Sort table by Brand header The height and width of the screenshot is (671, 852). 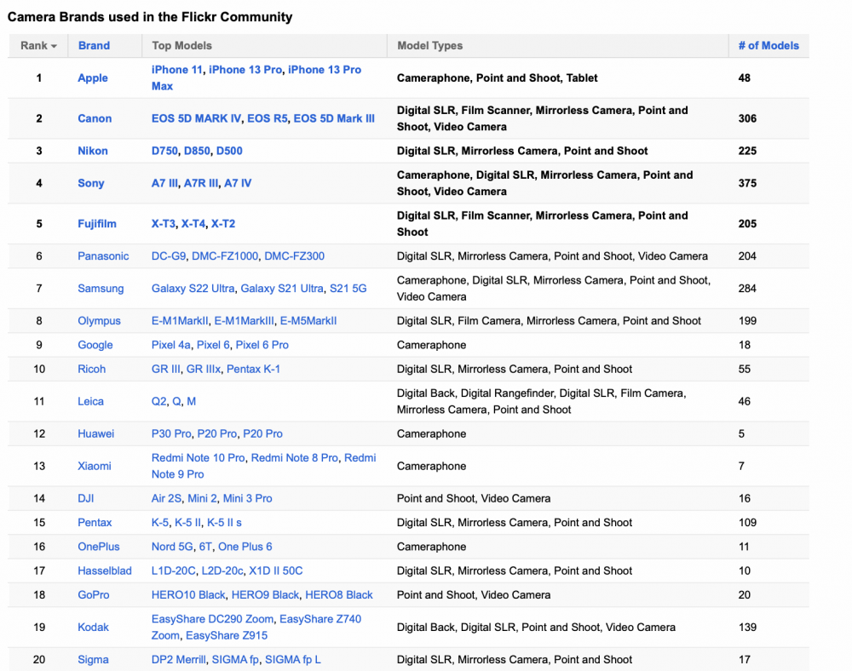pos(94,46)
